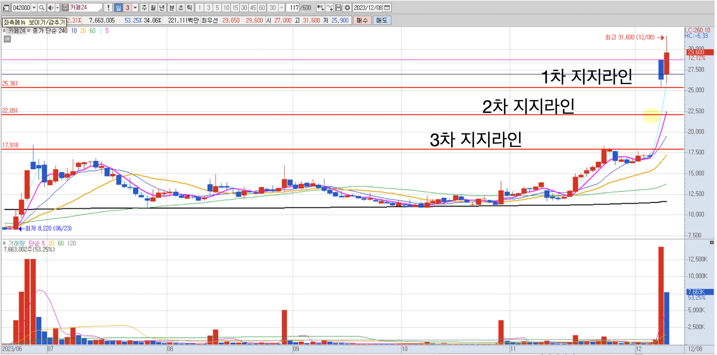Switch to the 초 second chart
Viewport: 717px width, 355px height.
coord(180,7)
